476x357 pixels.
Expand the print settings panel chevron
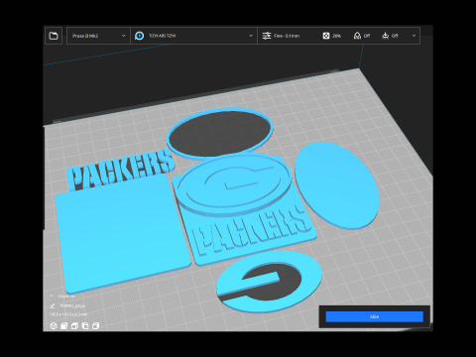click(x=414, y=36)
